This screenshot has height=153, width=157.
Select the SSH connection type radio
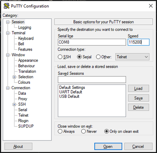tap(60, 57)
